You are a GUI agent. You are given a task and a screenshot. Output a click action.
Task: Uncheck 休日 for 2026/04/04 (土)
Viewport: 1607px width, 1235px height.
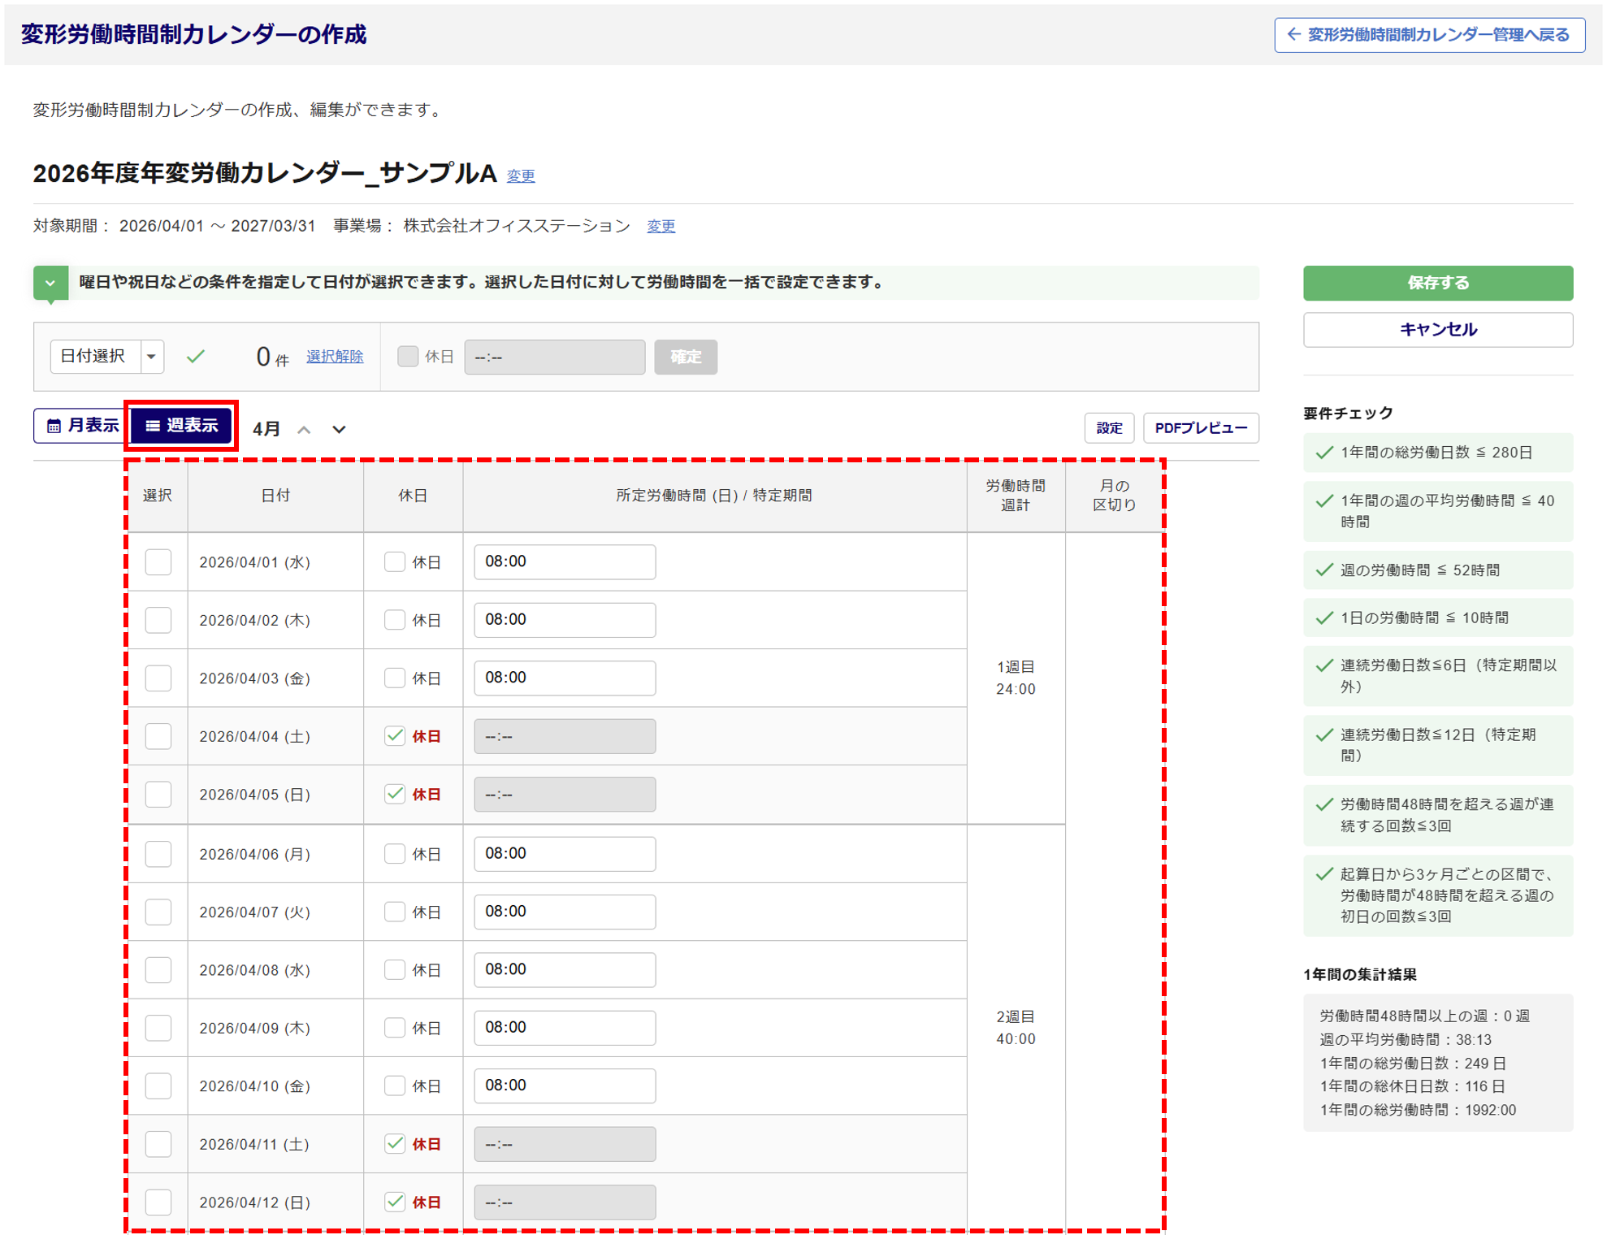(x=395, y=736)
